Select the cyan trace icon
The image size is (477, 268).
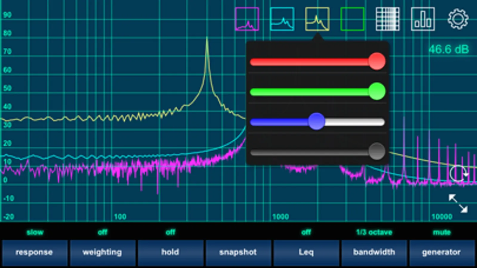tap(282, 19)
